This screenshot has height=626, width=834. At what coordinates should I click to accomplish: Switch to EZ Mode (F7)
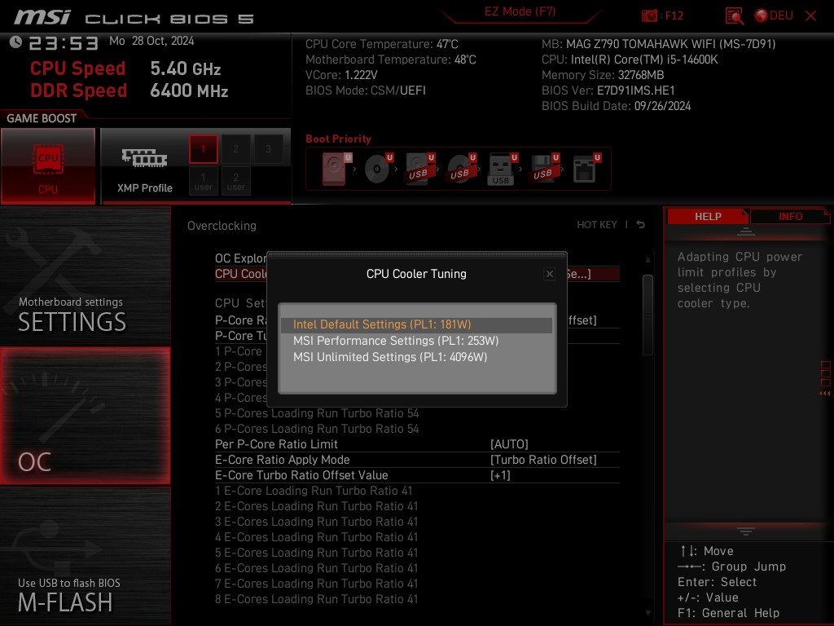point(520,11)
